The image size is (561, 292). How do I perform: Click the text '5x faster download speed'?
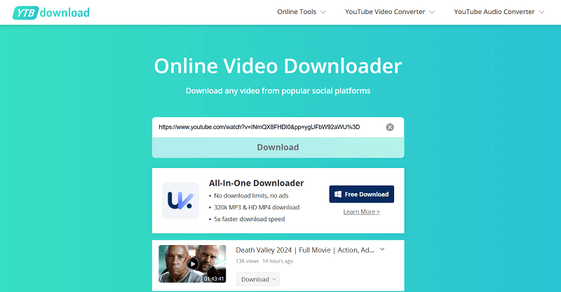[250, 219]
